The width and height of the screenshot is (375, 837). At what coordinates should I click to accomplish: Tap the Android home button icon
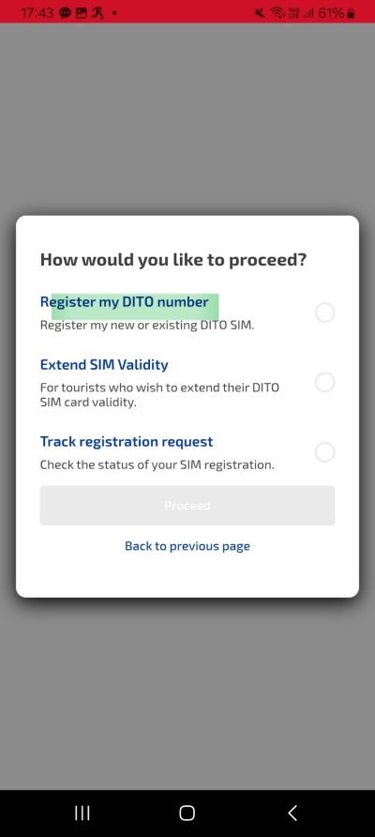pos(187,813)
